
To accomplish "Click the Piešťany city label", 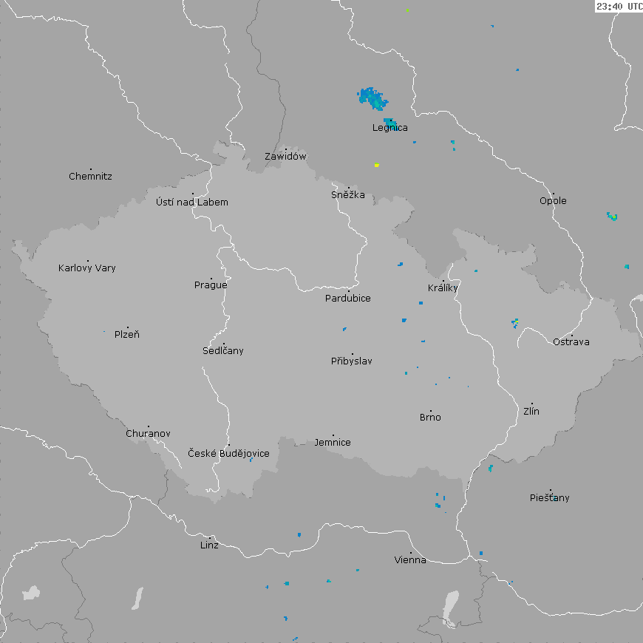I will 550,498.
